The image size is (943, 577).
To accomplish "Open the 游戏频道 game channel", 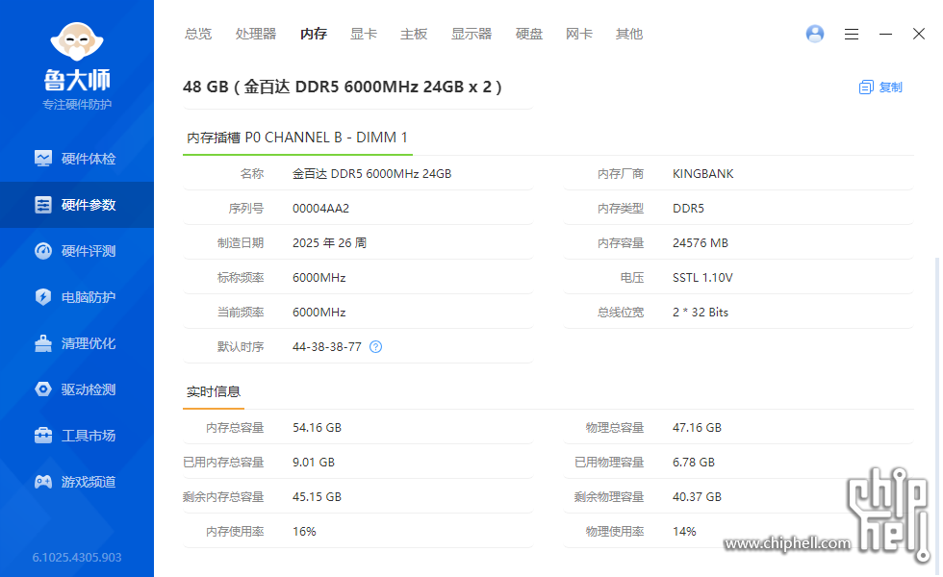I will 77,481.
